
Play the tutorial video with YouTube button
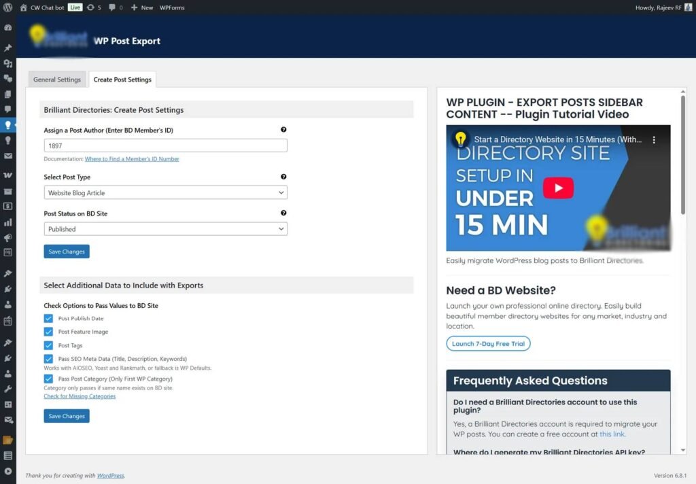pyautogui.click(x=559, y=188)
